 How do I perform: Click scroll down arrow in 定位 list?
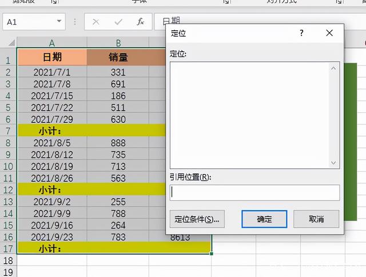pyautogui.click(x=333, y=163)
